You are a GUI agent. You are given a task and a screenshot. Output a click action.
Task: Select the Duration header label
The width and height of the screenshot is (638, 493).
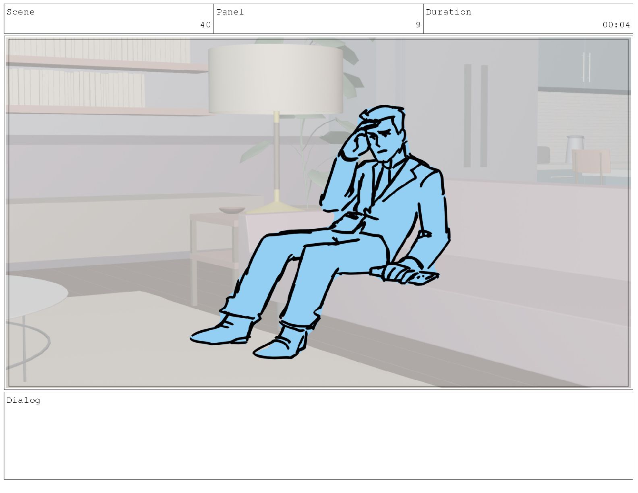pos(448,12)
